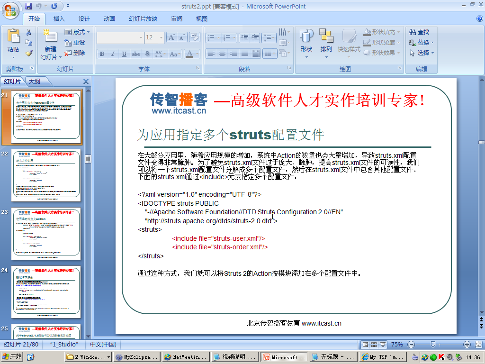
Task: Switch to the 审阅 ribbon tab
Action: [x=177, y=19]
